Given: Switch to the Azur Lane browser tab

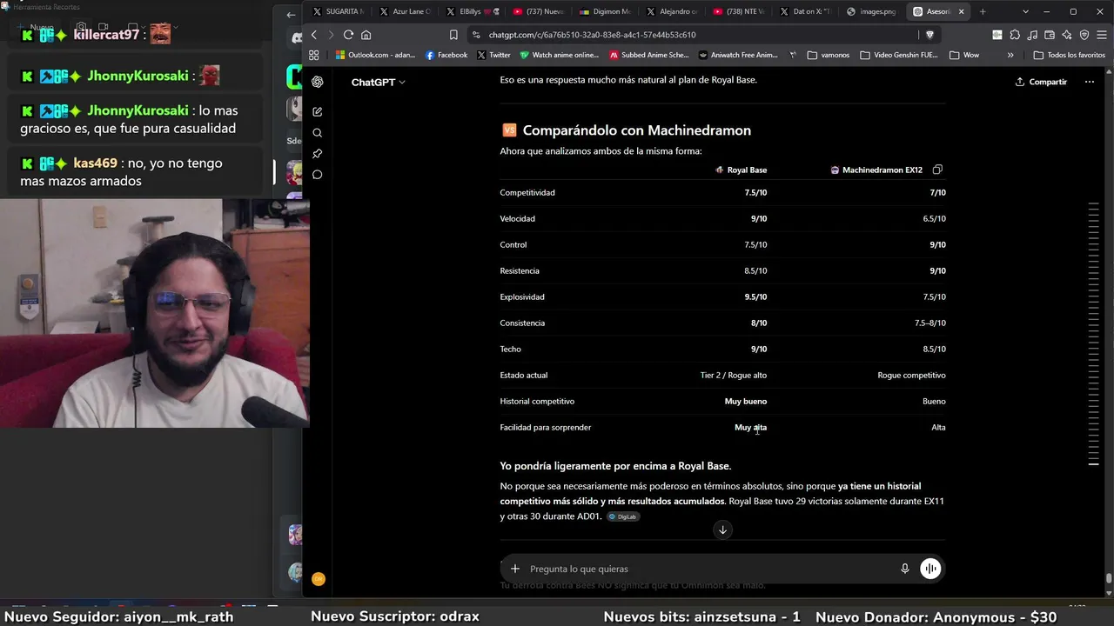Looking at the screenshot, I should (x=405, y=11).
